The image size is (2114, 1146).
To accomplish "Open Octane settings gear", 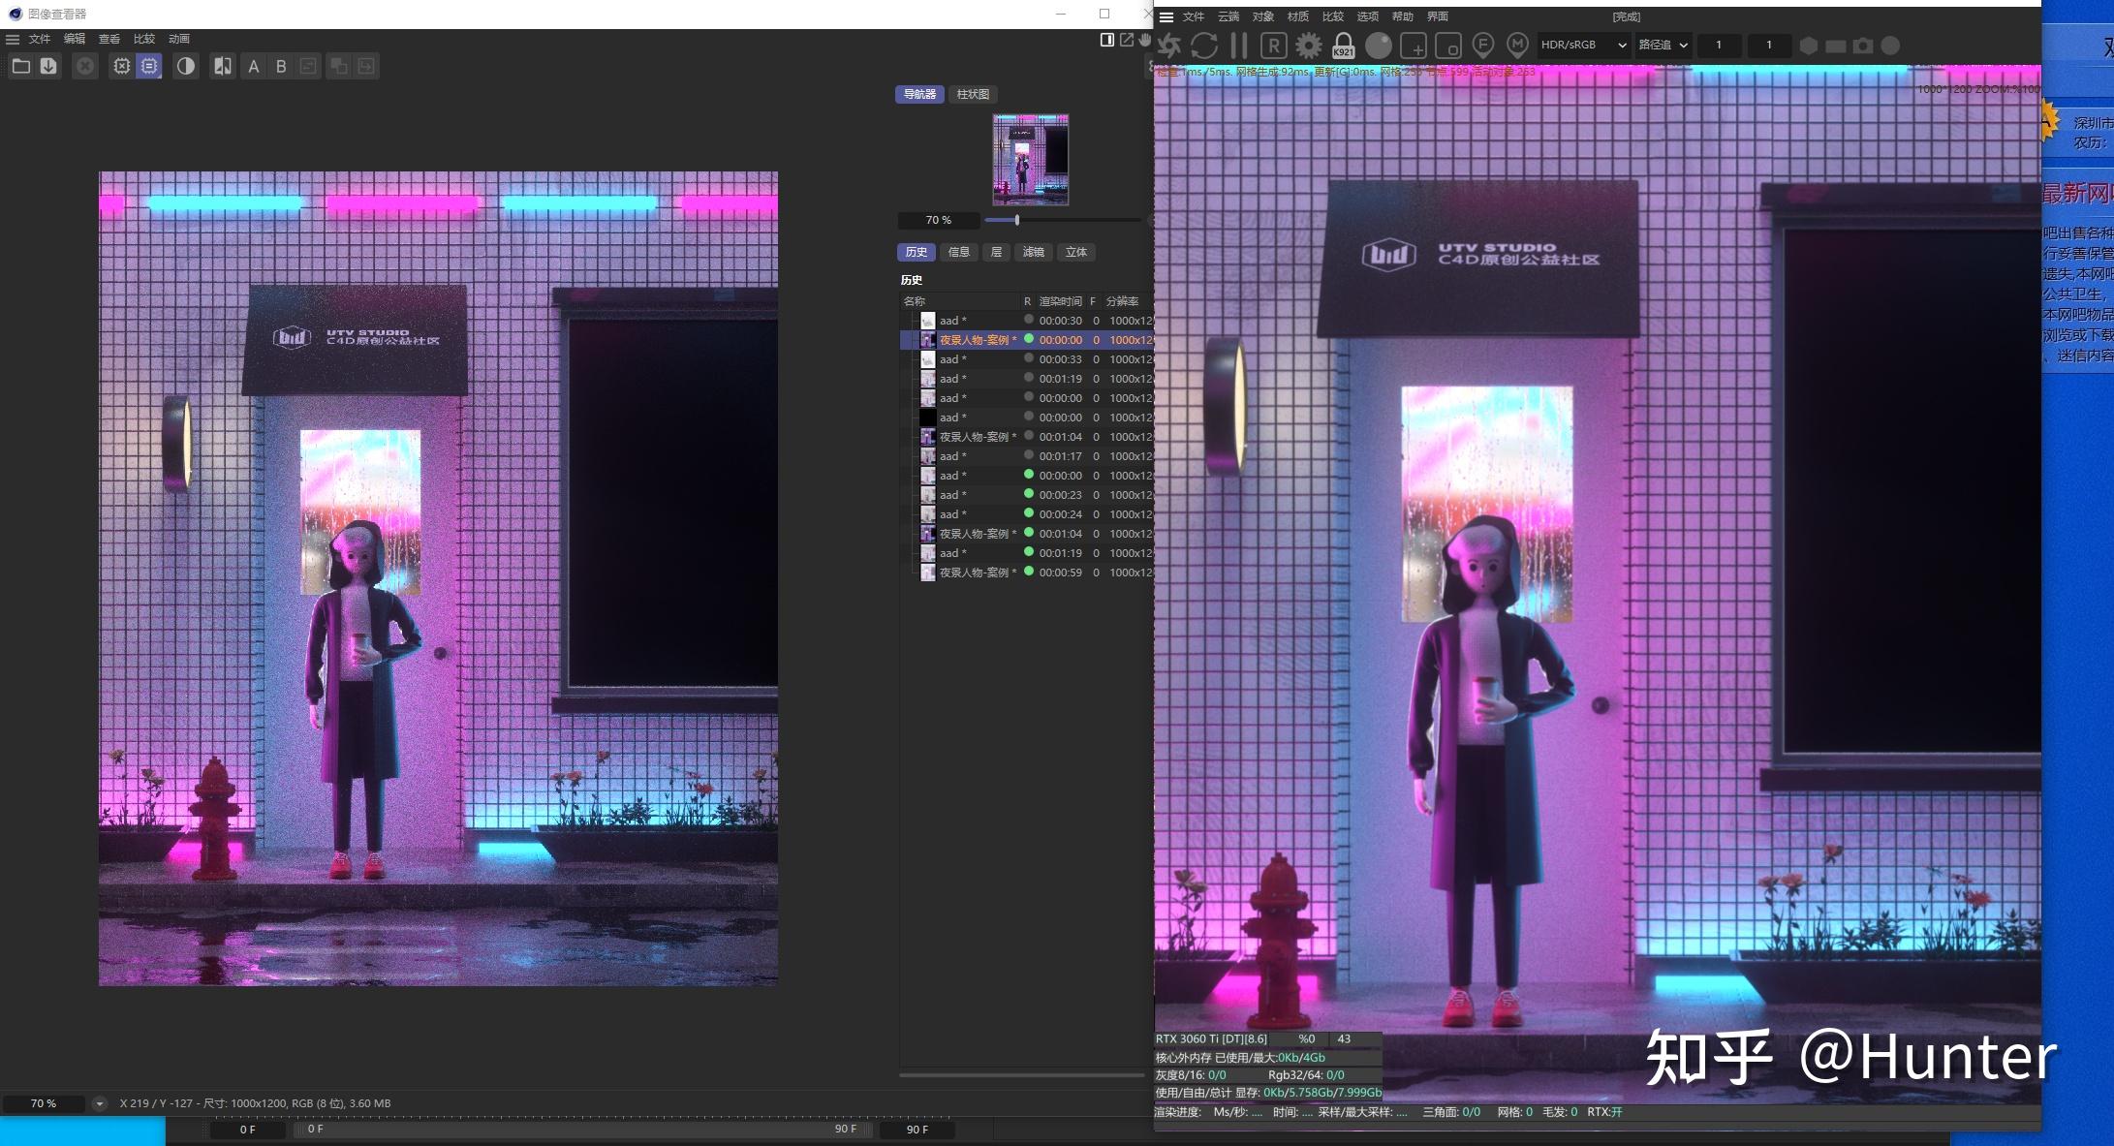I will point(1308,46).
